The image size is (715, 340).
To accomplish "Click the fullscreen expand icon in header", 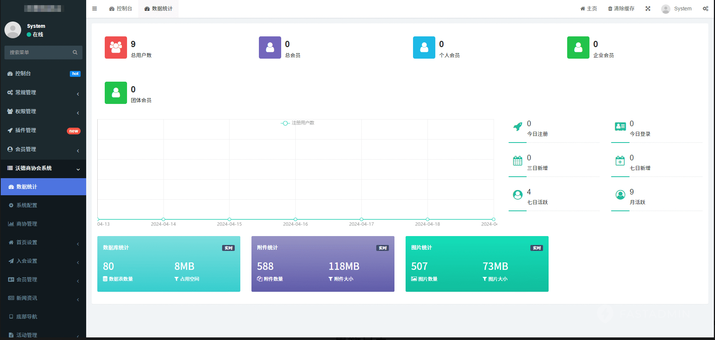I will tap(648, 9).
